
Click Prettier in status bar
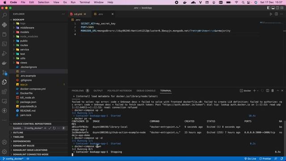click(265, 159)
